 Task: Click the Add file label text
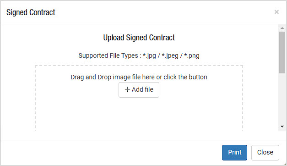[142, 89]
